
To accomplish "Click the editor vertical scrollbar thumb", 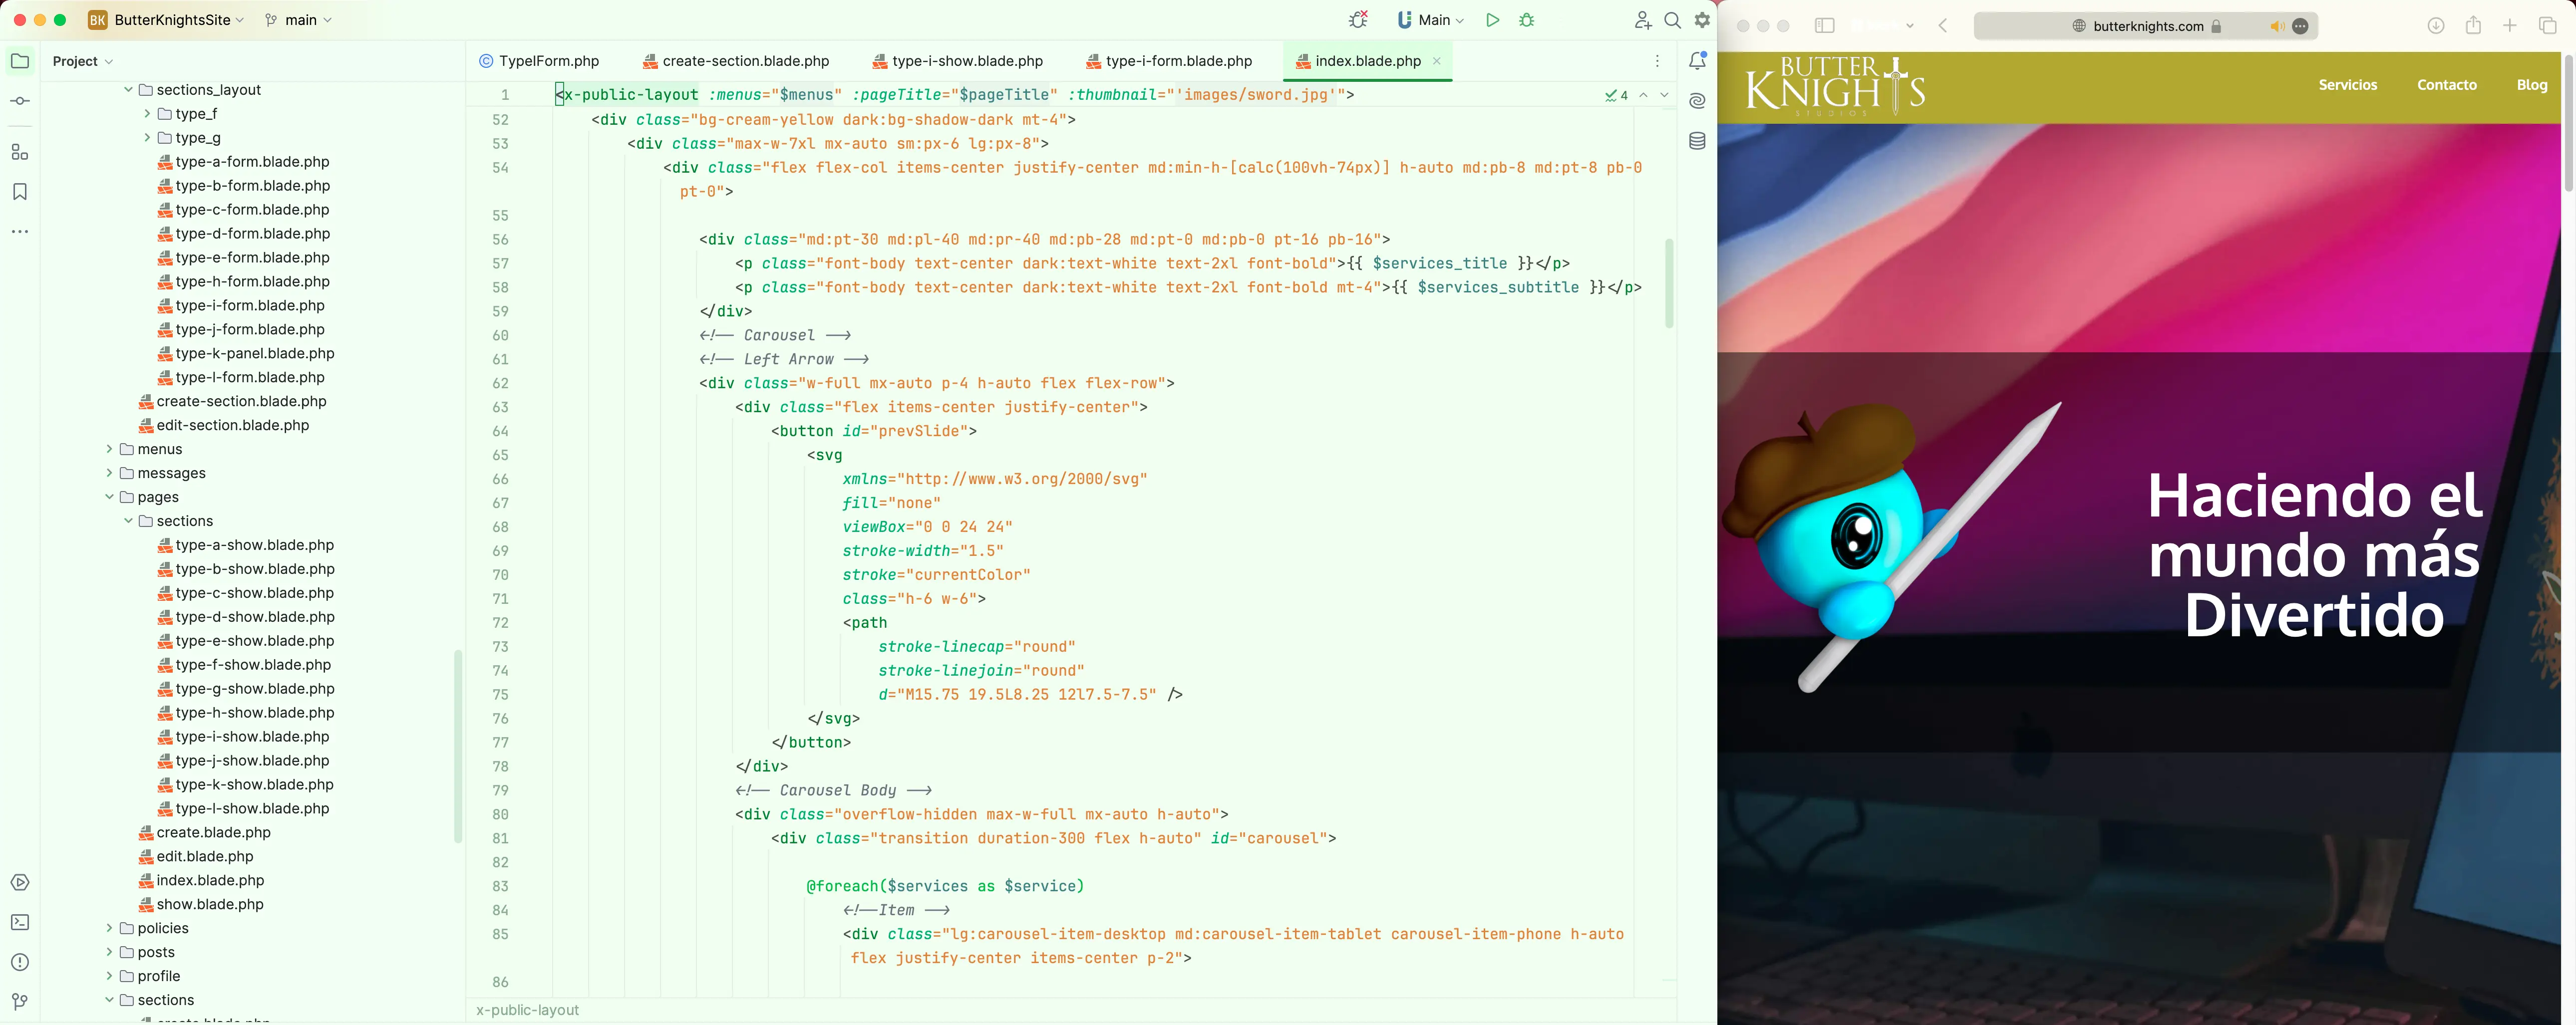I will tap(1668, 283).
